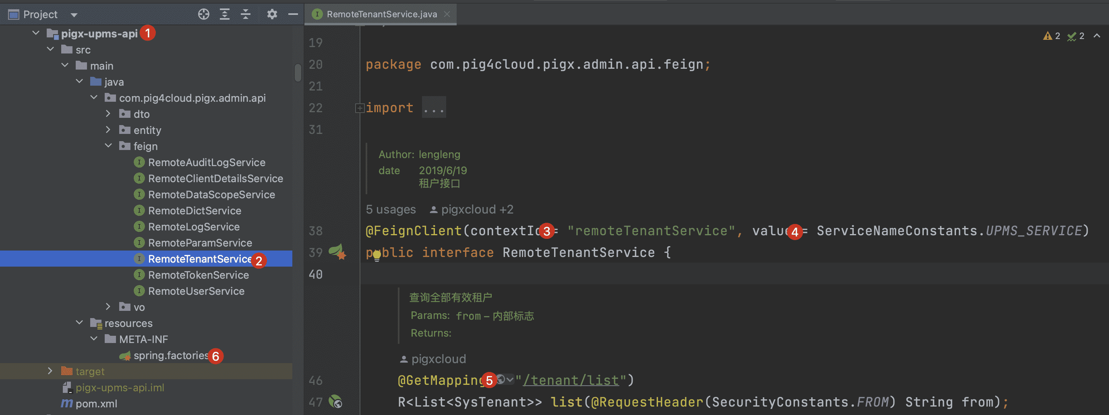
Task: Open the Project view dropdown
Action: [x=74, y=15]
